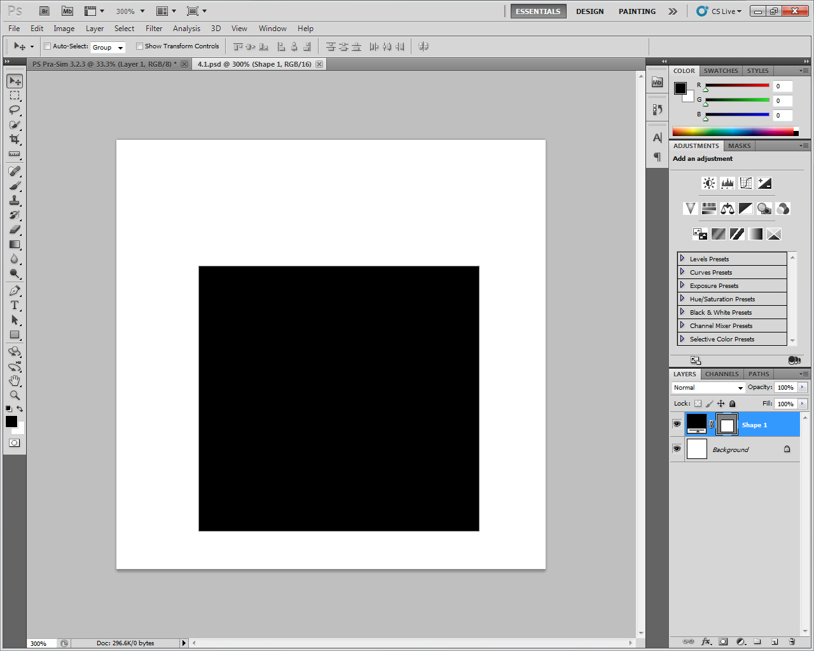Expand Levels Presets
The image size is (814, 651).
pos(682,258)
